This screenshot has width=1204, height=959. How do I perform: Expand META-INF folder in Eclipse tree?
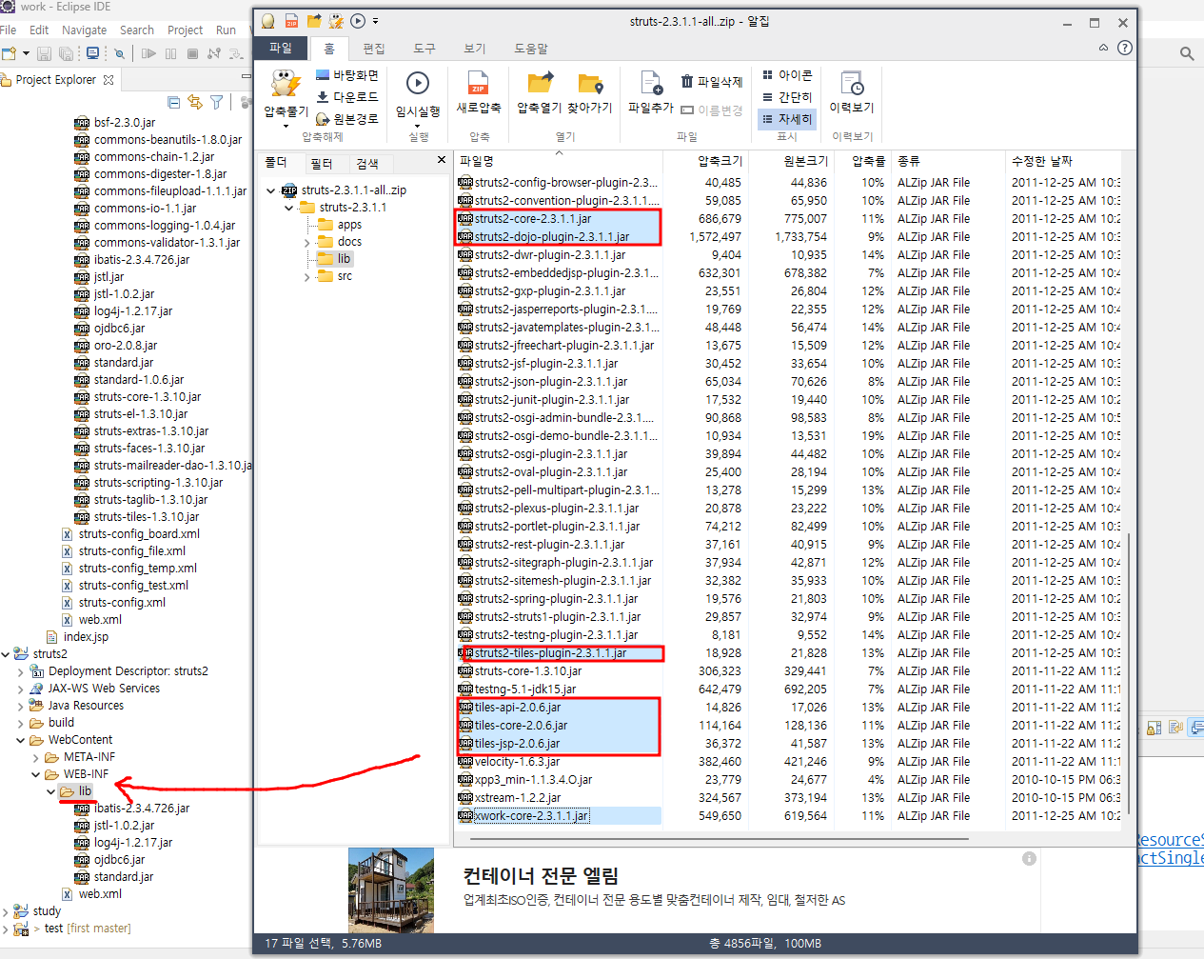pyautogui.click(x=36, y=758)
